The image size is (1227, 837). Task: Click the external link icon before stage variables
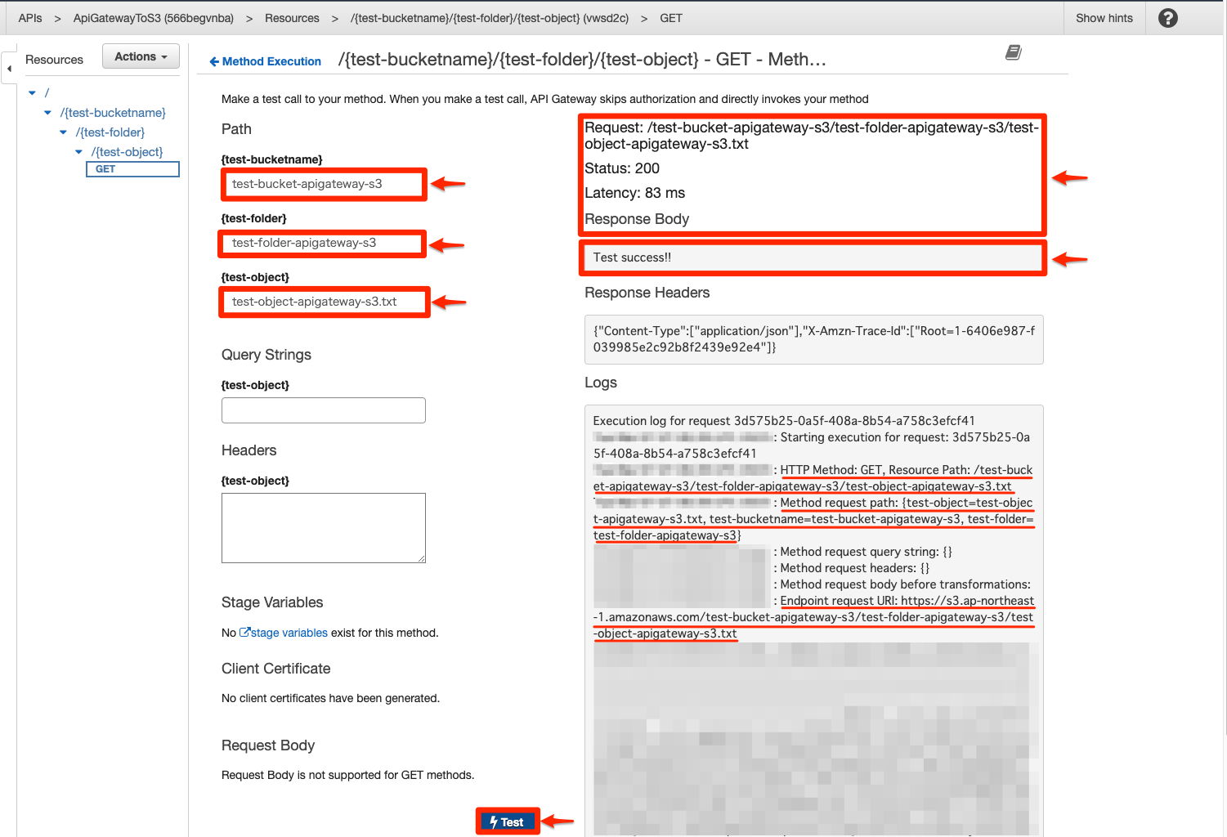click(x=244, y=632)
